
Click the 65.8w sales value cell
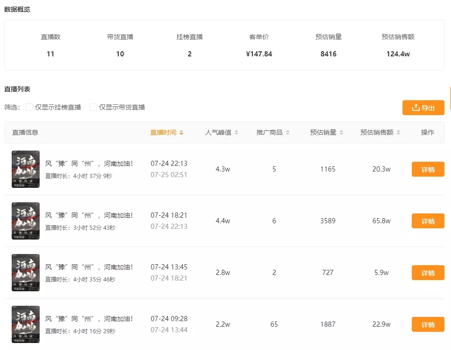[382, 221]
